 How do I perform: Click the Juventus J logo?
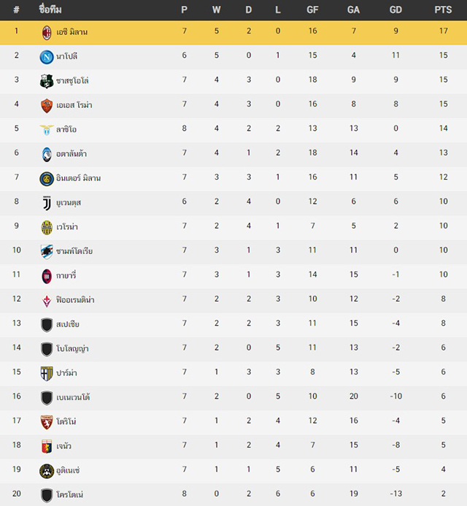click(x=47, y=203)
